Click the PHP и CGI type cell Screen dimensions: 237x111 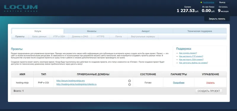[44, 83]
